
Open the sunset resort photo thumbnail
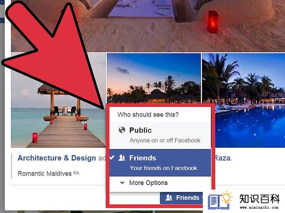coord(154,78)
